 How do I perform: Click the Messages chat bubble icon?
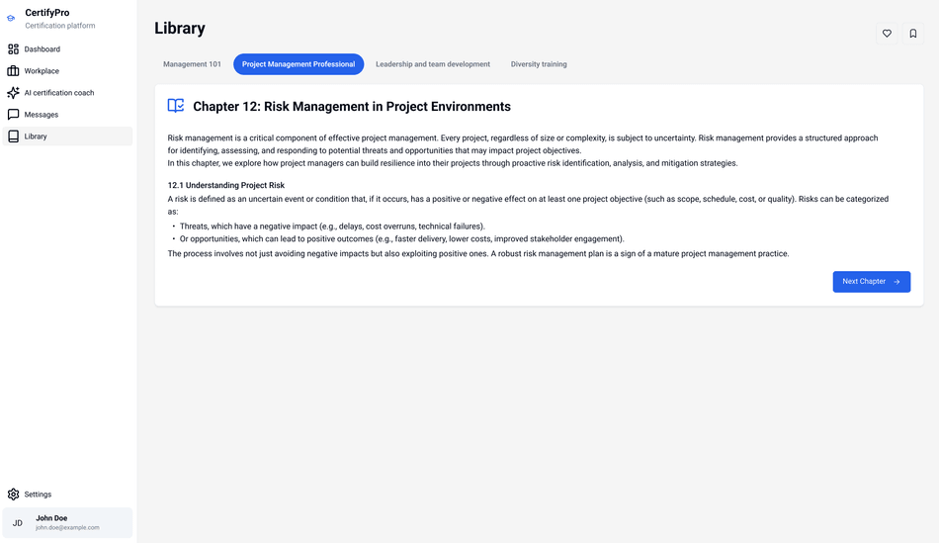(x=13, y=115)
